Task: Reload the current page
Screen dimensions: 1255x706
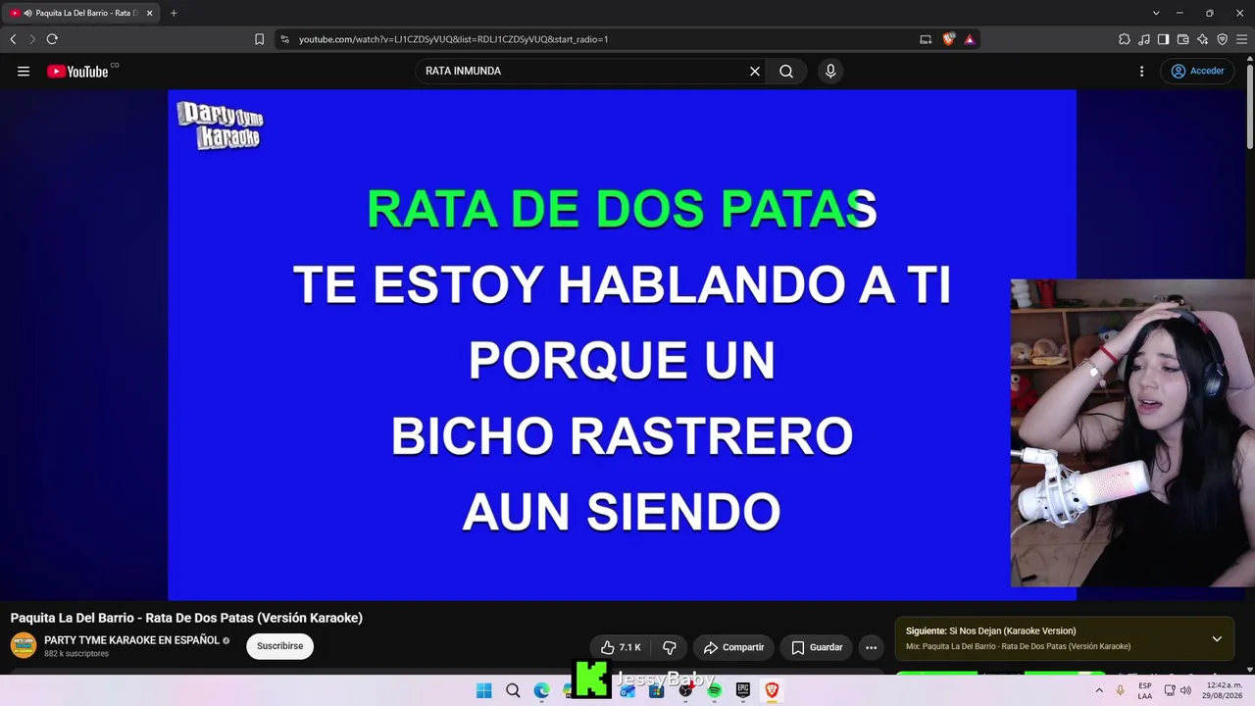Action: [x=52, y=39]
